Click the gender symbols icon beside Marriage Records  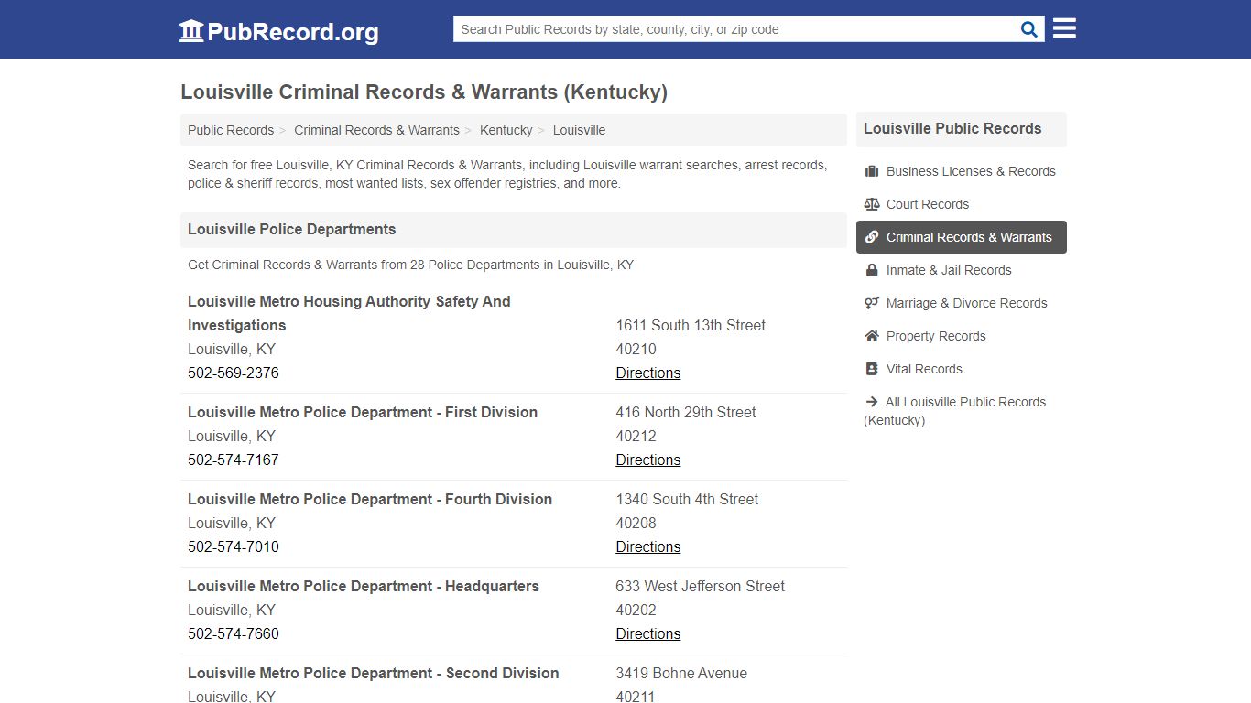872,303
